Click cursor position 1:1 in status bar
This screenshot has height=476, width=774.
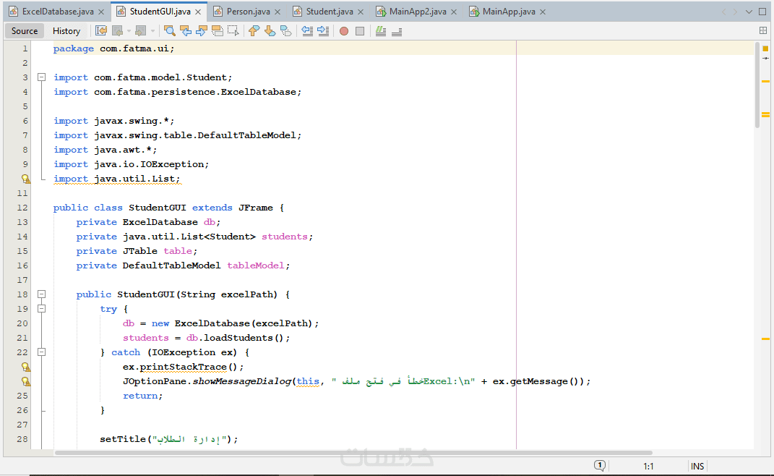(648, 466)
